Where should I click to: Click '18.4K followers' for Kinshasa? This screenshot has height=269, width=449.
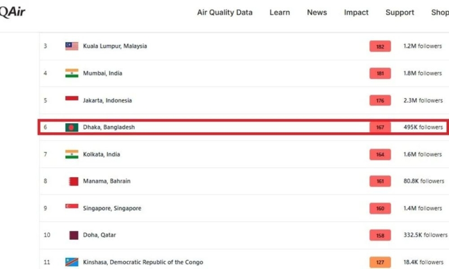424,262
